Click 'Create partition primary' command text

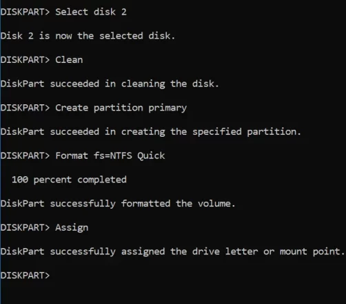point(121,108)
